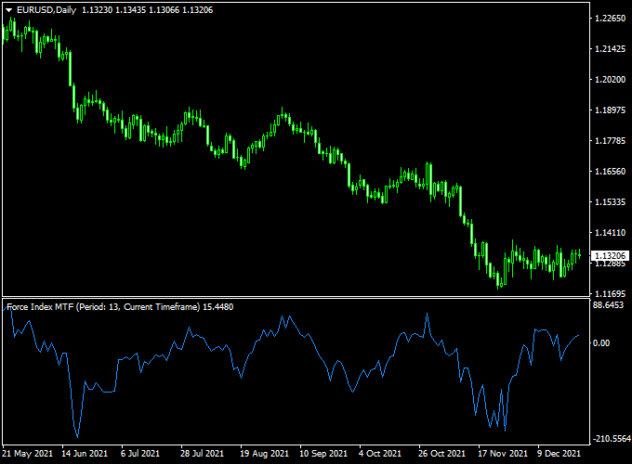Click the 21 May 2021 date label

[x=27, y=454]
